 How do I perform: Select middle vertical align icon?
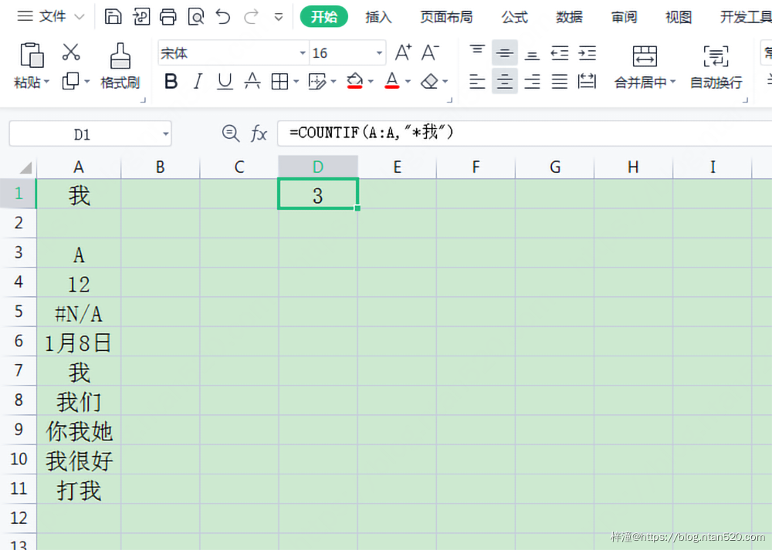[x=504, y=52]
